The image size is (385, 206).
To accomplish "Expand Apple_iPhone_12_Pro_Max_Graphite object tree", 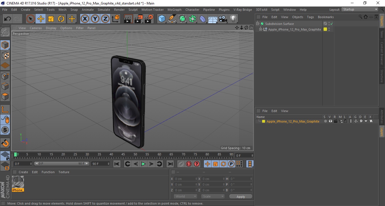I will tap(261, 29).
